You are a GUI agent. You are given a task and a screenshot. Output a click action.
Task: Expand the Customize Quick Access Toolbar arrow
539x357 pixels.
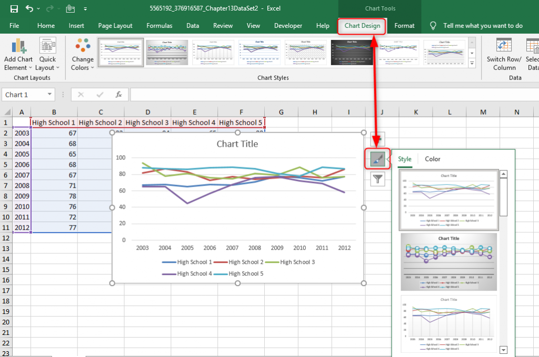pos(85,8)
